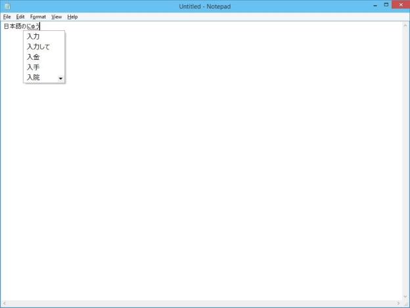Screen dimensions: 410x308
Task: Open the Help menu
Action: point(72,16)
